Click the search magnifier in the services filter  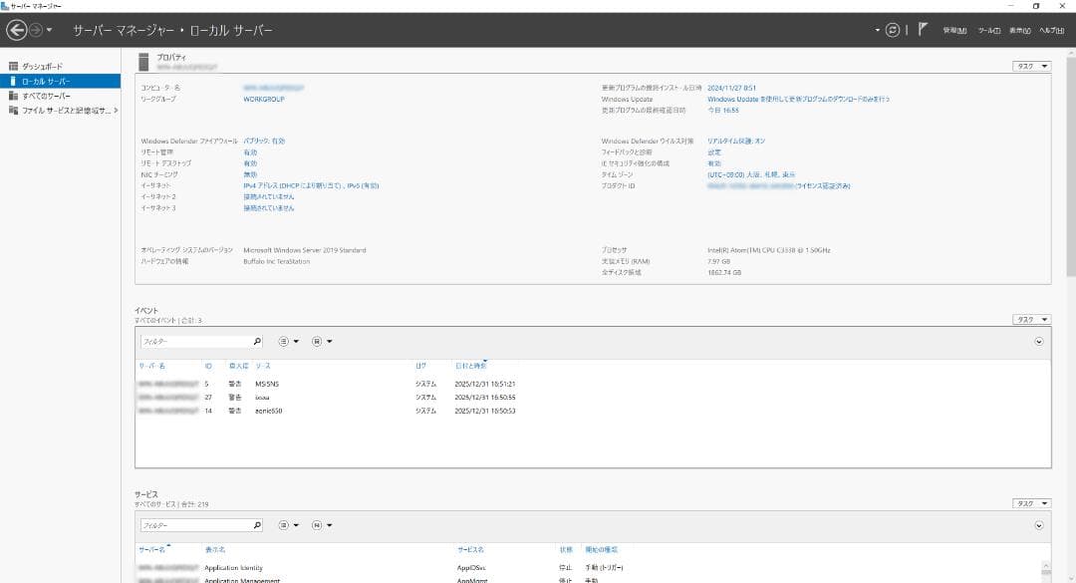coord(257,524)
